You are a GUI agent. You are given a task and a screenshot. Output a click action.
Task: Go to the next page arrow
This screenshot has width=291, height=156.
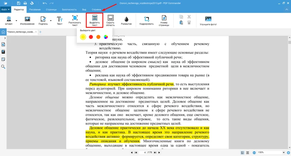[x=159, y=153]
